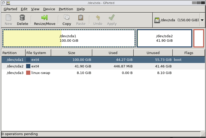This screenshot has height=138, width=206.
Task: Select /dev/sda2 block in the disk map
Action: [x=164, y=38]
